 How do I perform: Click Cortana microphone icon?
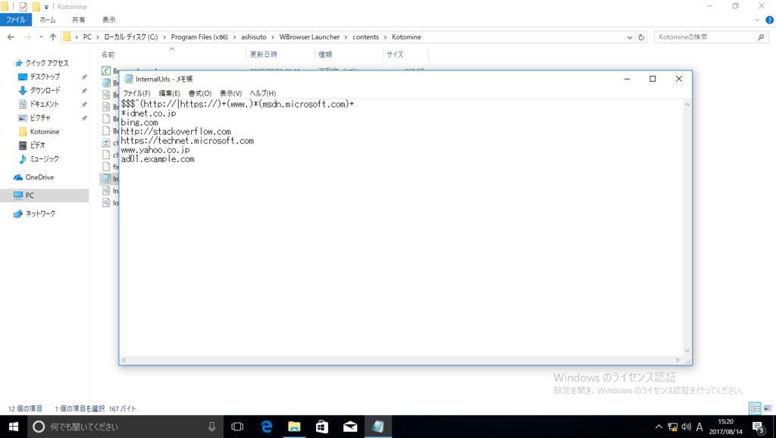click(x=212, y=427)
